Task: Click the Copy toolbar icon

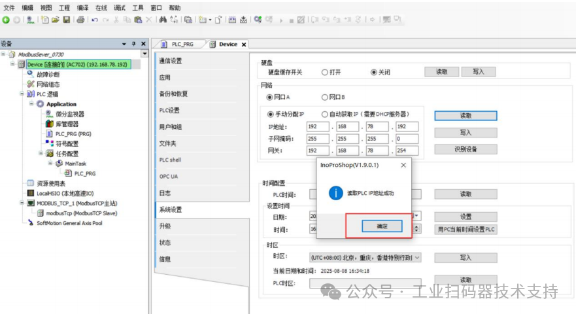Action: (127, 20)
